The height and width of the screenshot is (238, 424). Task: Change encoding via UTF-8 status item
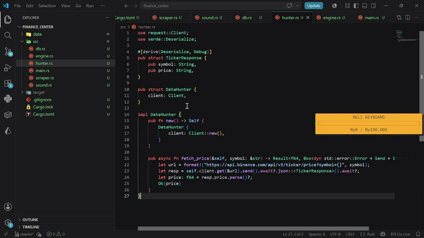click(335, 234)
